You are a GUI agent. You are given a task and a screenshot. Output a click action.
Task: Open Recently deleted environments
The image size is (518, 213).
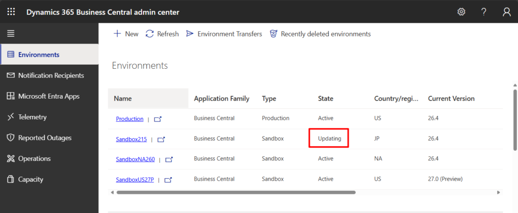[x=320, y=34]
